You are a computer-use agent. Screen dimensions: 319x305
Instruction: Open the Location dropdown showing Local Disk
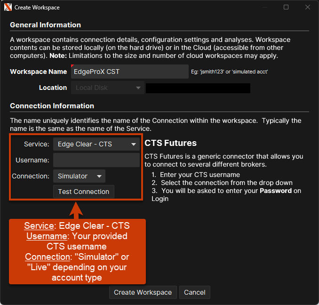pyautogui.click(x=107, y=88)
